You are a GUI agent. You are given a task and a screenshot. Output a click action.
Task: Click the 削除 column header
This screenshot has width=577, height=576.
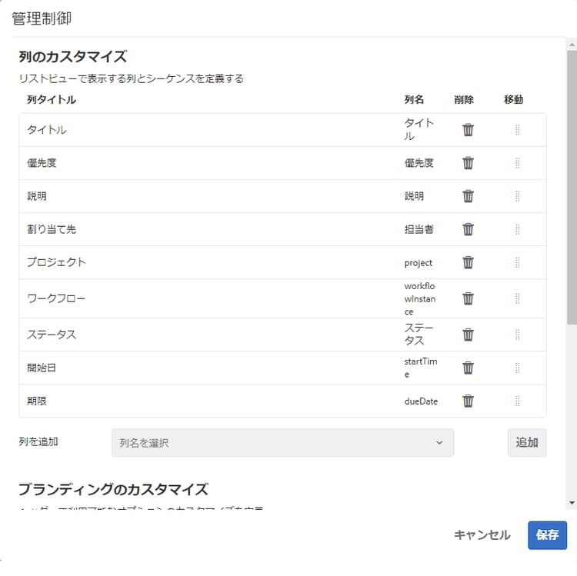pyautogui.click(x=464, y=100)
